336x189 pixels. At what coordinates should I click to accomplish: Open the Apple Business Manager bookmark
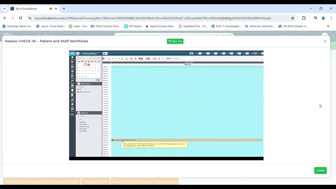coord(160,26)
